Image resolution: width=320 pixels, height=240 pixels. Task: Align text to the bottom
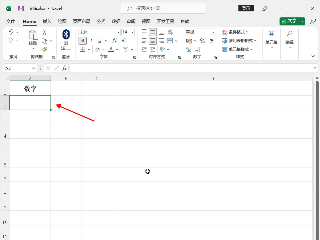click(162, 32)
